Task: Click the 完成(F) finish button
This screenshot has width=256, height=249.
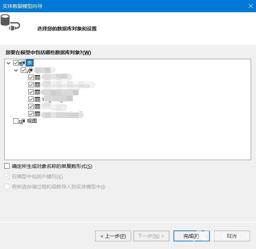Action: tap(192, 236)
